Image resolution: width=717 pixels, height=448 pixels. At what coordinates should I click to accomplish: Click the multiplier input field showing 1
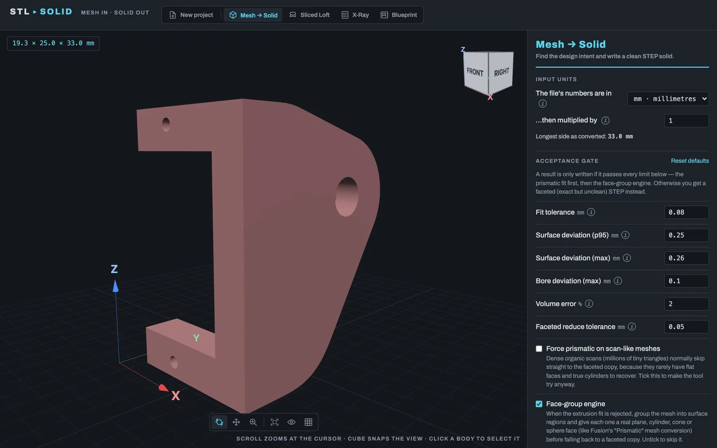click(686, 121)
